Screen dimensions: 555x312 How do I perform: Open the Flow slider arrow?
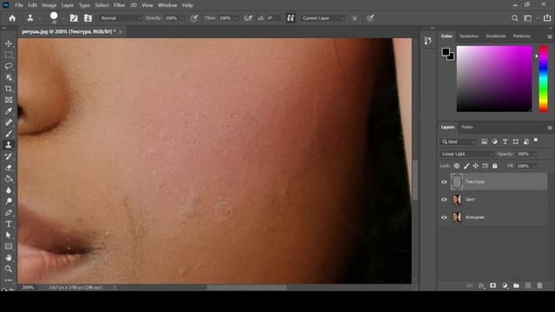pyautogui.click(x=236, y=18)
